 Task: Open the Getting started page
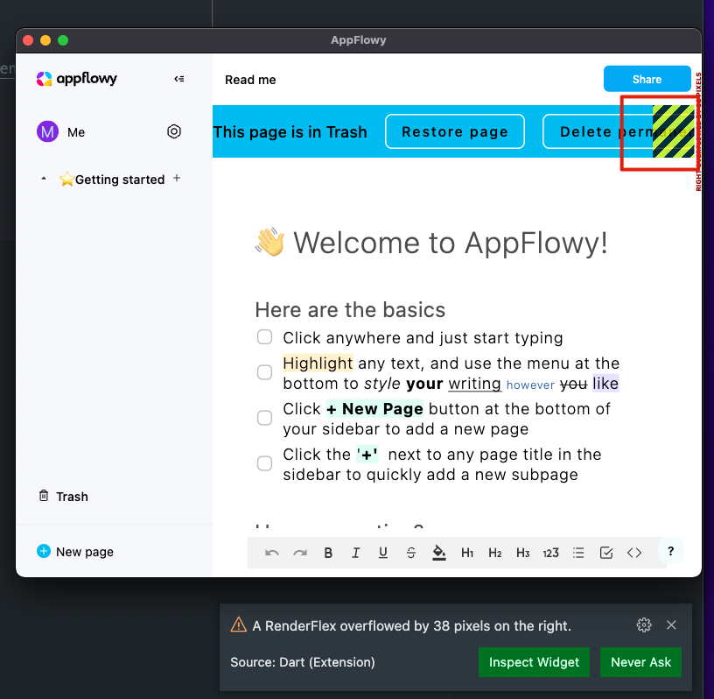(112, 180)
